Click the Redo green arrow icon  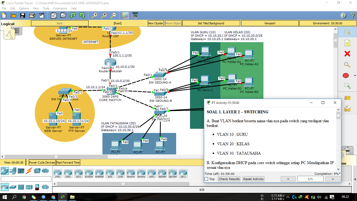click(82, 15)
